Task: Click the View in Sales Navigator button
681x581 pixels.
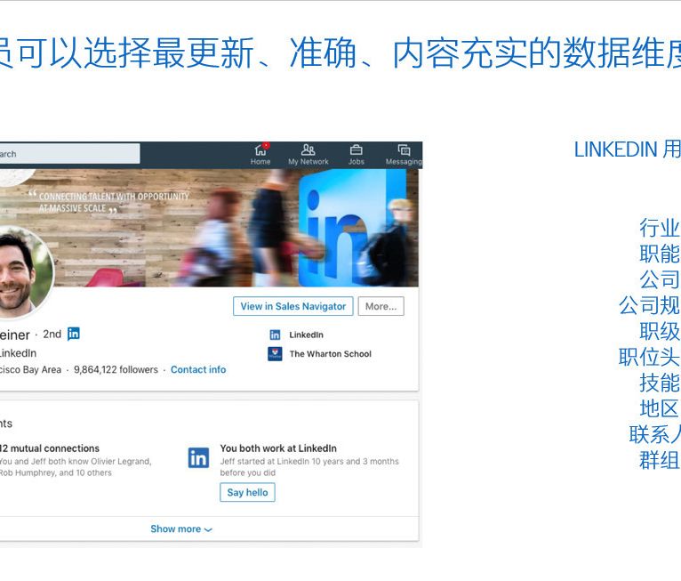Action: (x=292, y=306)
